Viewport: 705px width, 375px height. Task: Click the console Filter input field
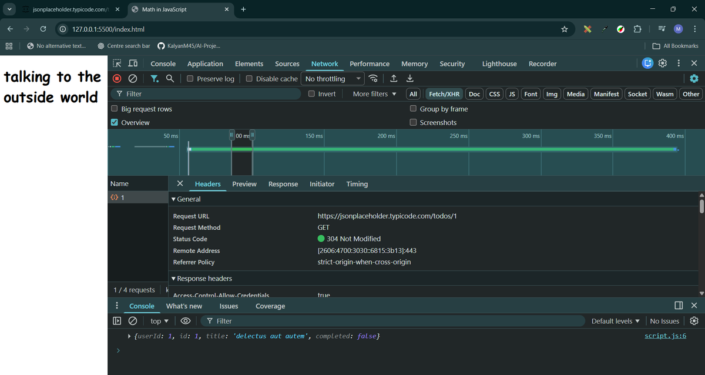pyautogui.click(x=394, y=321)
